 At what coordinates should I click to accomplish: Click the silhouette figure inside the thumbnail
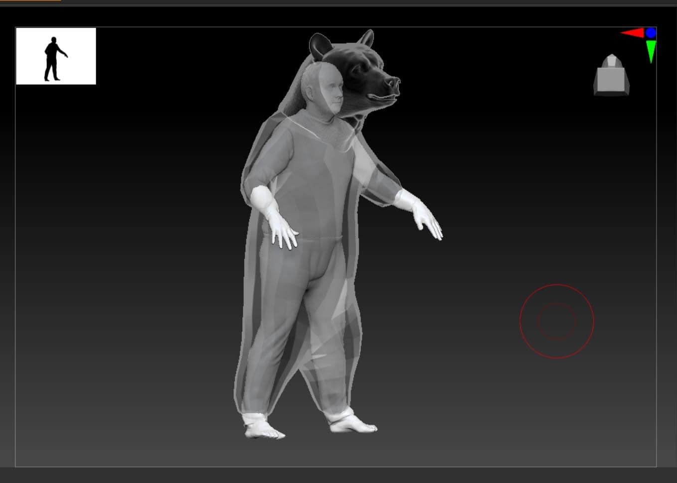pos(54,59)
